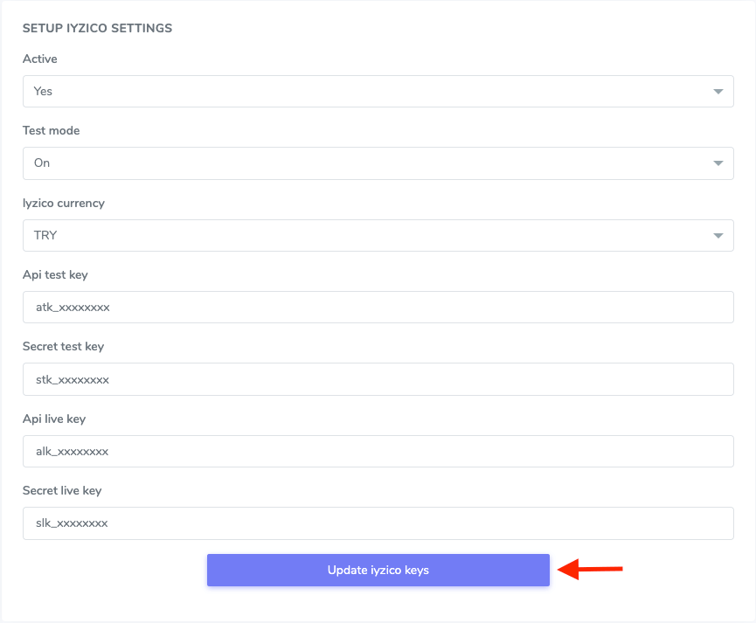
Task: Click the Active field label
Action: (x=40, y=59)
